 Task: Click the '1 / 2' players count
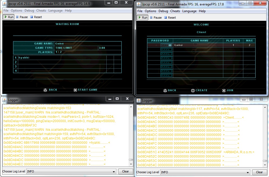coord(58,52)
